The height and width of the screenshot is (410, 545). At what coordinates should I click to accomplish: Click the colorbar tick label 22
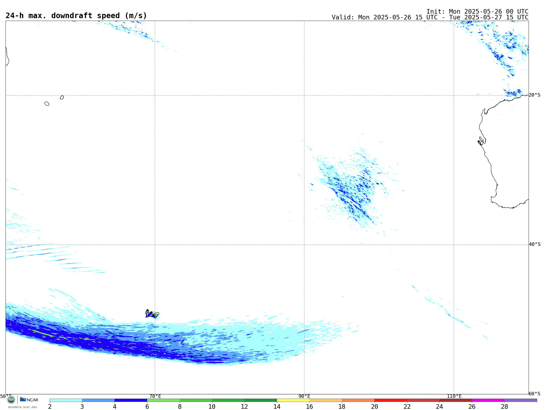(x=407, y=406)
